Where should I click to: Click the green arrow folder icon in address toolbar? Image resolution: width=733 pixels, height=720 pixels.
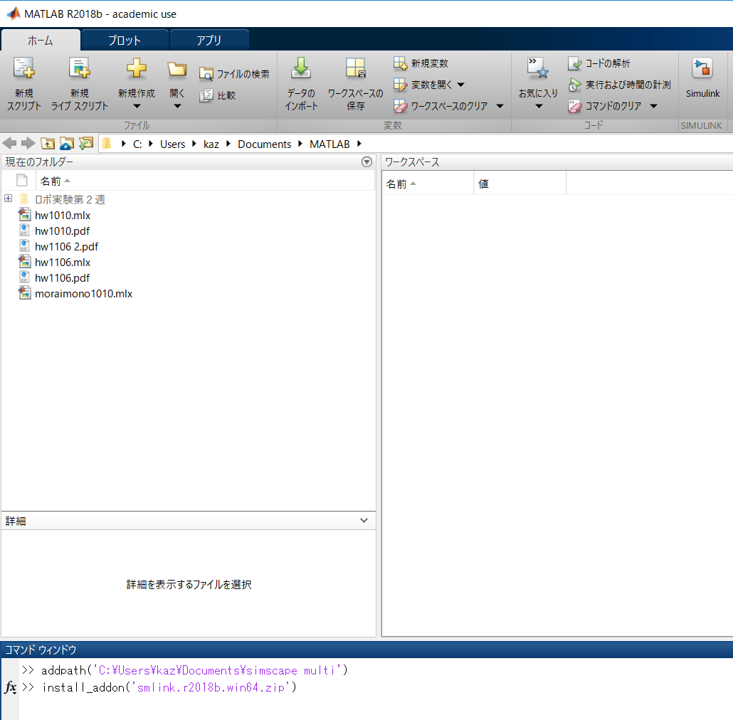pyautogui.click(x=85, y=144)
